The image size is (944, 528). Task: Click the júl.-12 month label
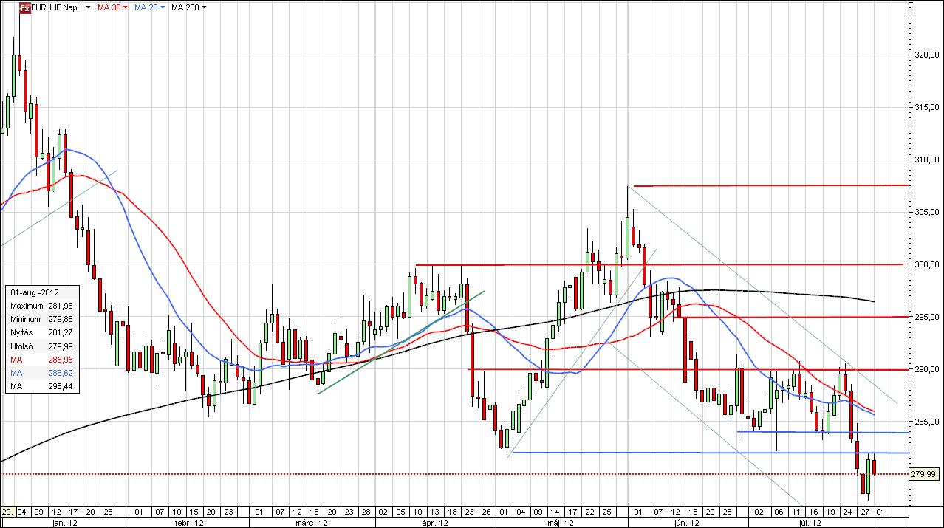click(811, 522)
